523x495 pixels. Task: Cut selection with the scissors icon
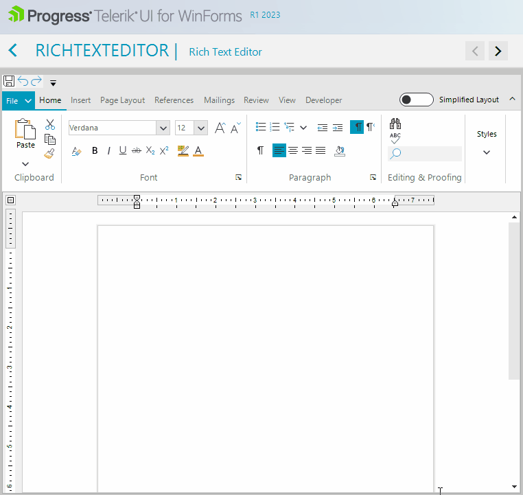tap(50, 124)
